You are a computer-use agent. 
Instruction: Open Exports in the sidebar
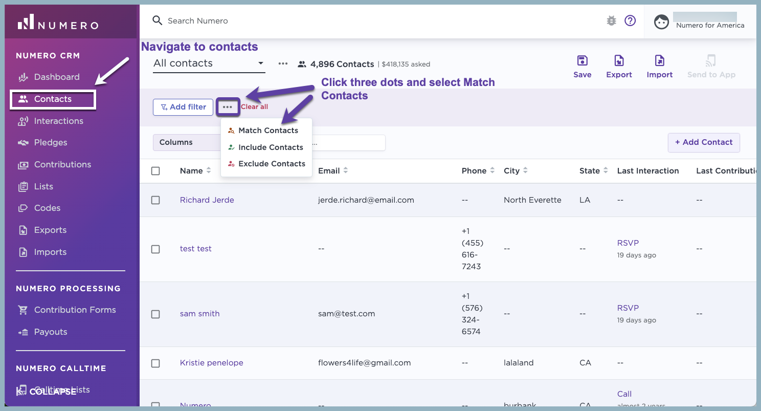click(x=42, y=230)
